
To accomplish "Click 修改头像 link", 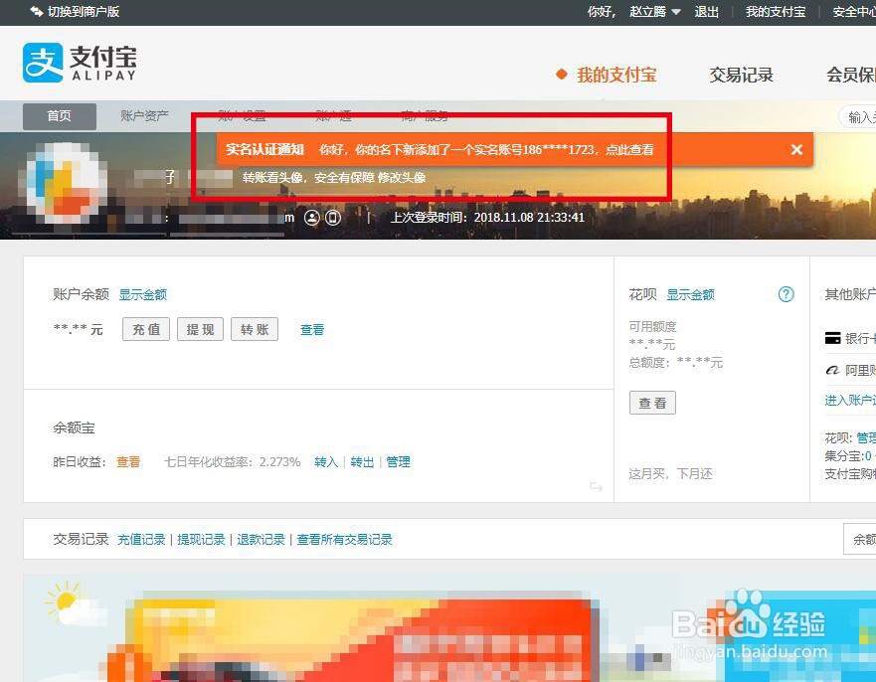I will tap(401, 178).
